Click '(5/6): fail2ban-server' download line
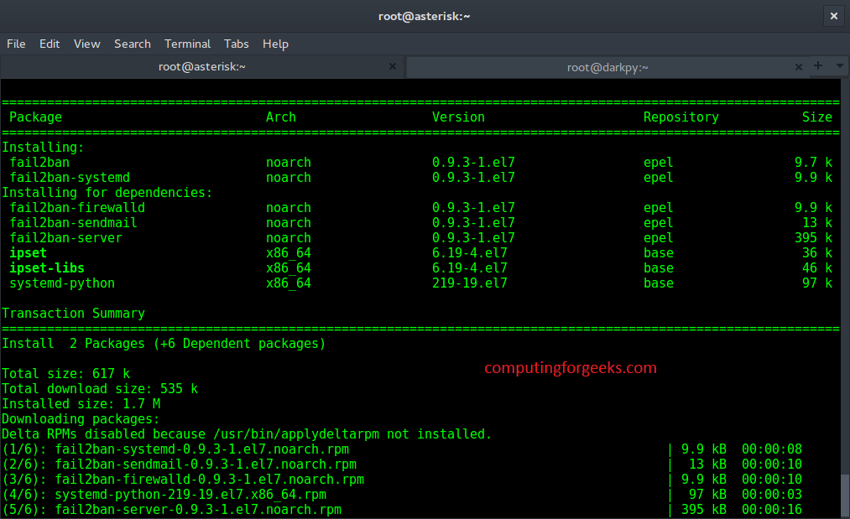The image size is (850, 519). click(402, 510)
